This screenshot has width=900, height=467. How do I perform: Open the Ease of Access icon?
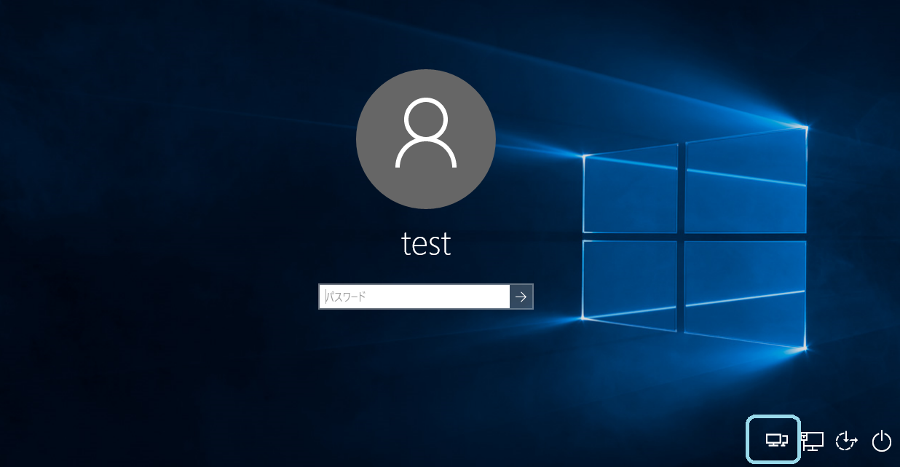(846, 440)
